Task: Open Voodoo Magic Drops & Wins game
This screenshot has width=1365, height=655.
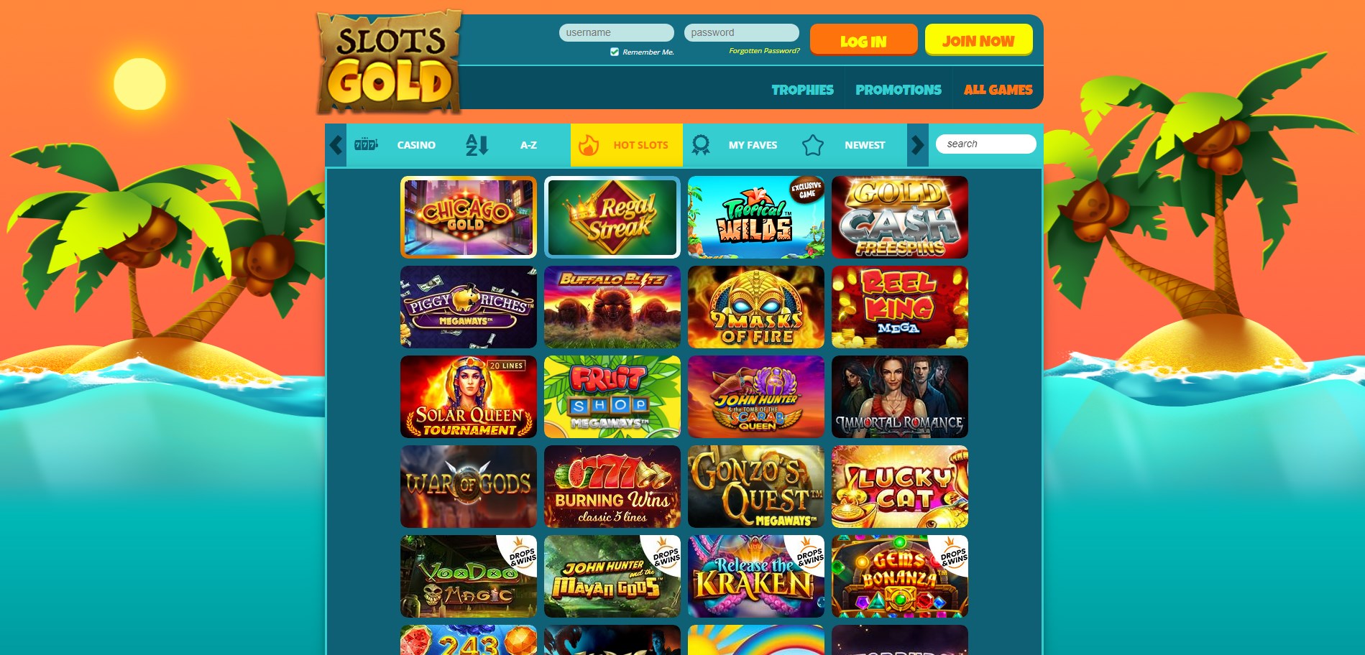Action: [469, 576]
